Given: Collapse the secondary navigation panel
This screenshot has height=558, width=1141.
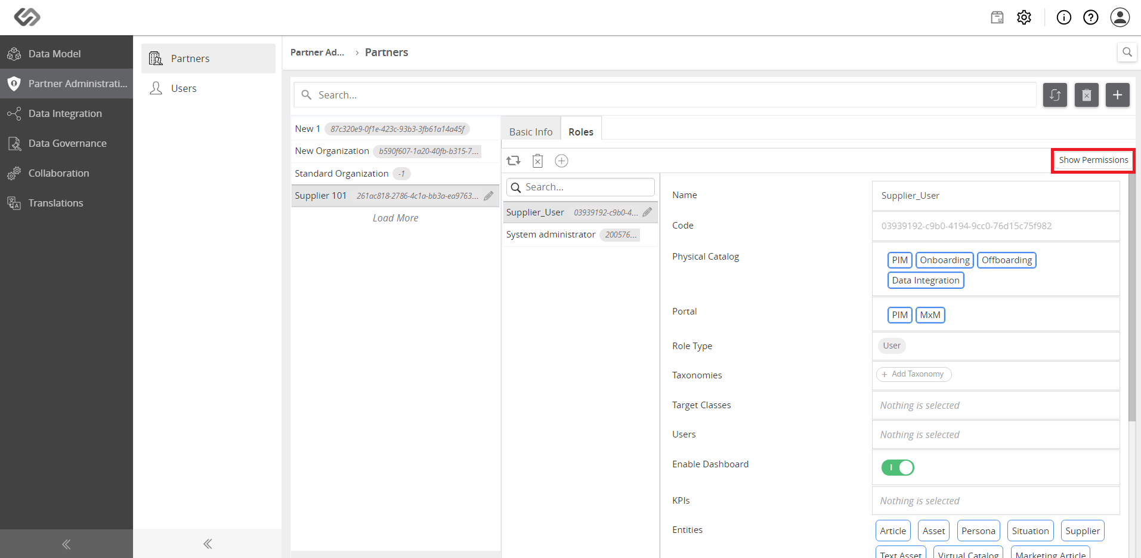Looking at the screenshot, I should pos(208,544).
